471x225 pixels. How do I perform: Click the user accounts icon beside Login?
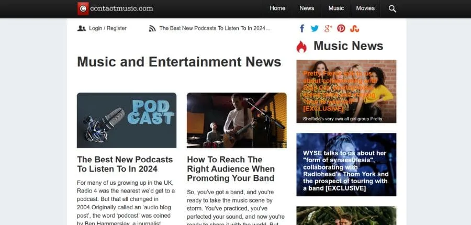pos(82,28)
